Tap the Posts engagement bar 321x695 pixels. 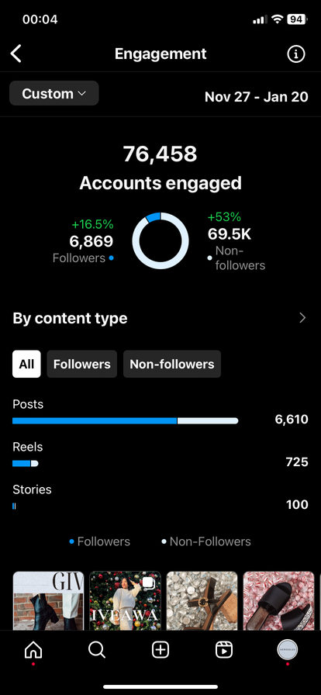125,420
